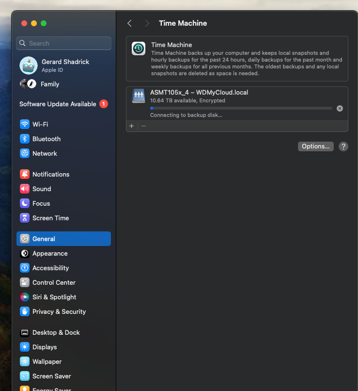Viewport: 358px width, 391px height.
Task: Add a backup disk with plus button
Action: 132,126
